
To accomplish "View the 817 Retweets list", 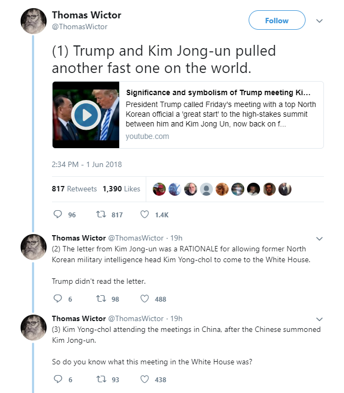I will [x=74, y=189].
